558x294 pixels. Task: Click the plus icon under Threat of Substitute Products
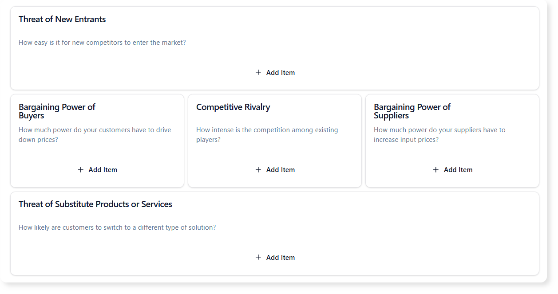click(x=258, y=257)
